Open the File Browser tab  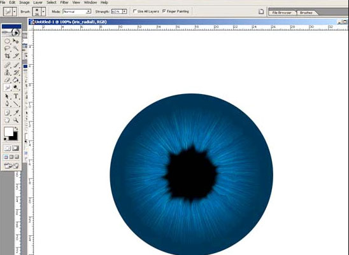pos(281,13)
